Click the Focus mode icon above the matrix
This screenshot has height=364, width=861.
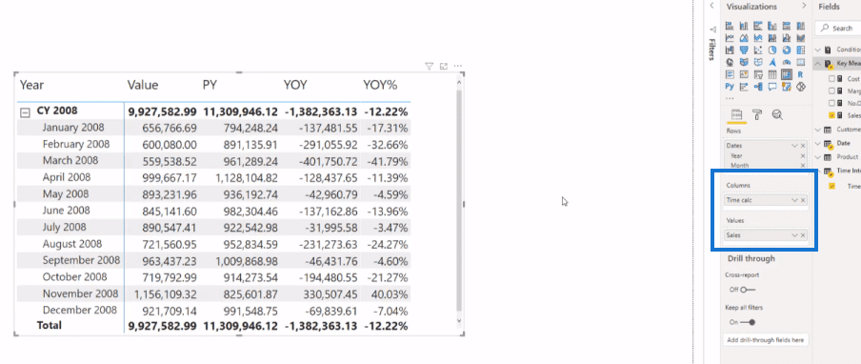[x=444, y=66]
